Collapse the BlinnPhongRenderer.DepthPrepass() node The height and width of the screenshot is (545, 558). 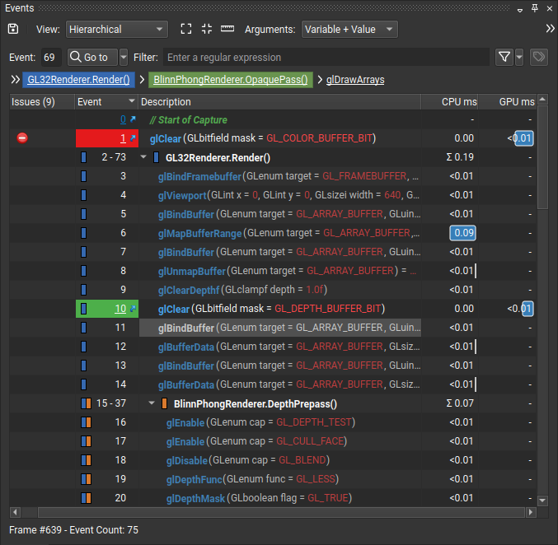pos(152,403)
